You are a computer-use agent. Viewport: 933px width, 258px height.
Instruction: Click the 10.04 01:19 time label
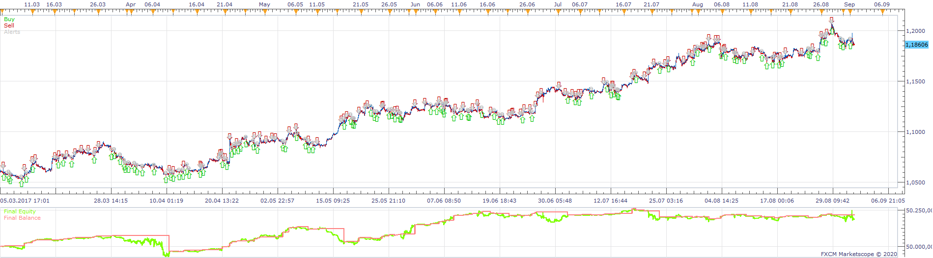167,201
